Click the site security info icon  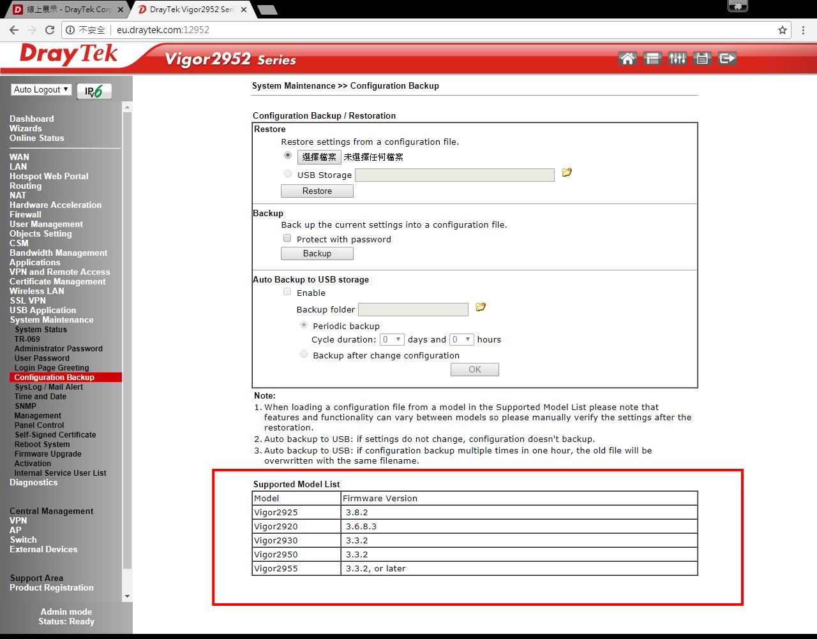[x=71, y=30]
